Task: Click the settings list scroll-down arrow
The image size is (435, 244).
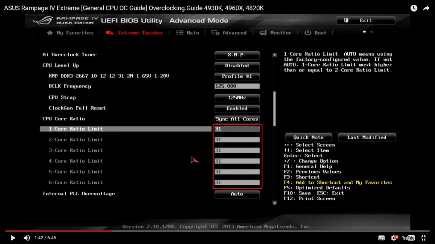Action: (274, 203)
